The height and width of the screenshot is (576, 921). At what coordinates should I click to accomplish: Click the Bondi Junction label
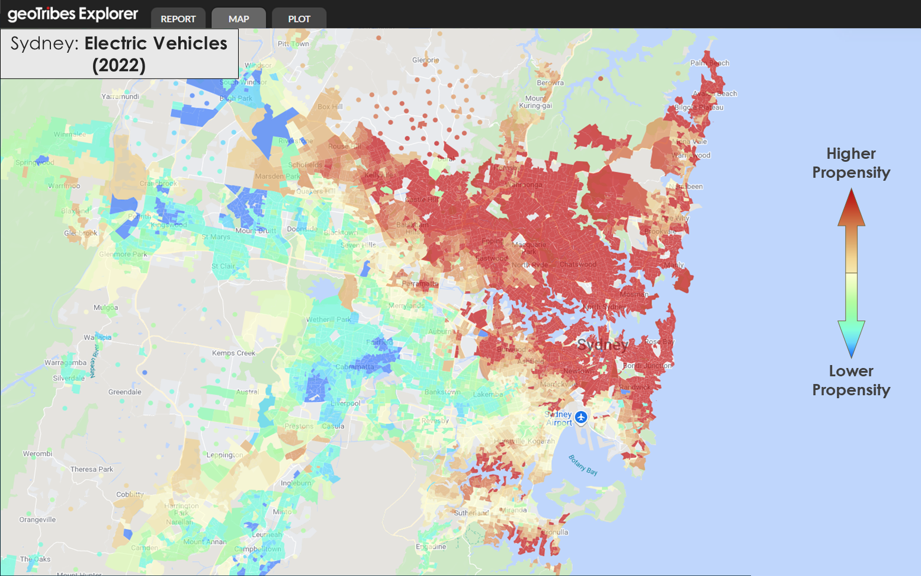click(647, 366)
